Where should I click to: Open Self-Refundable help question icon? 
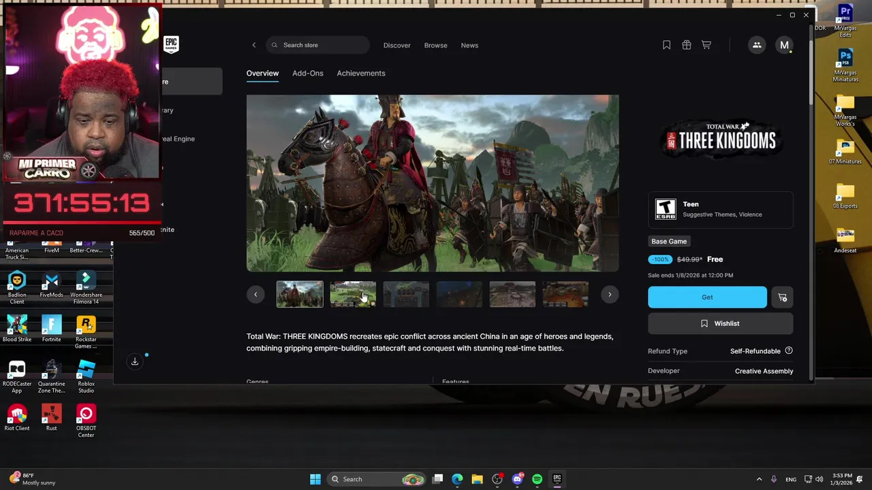tap(789, 351)
